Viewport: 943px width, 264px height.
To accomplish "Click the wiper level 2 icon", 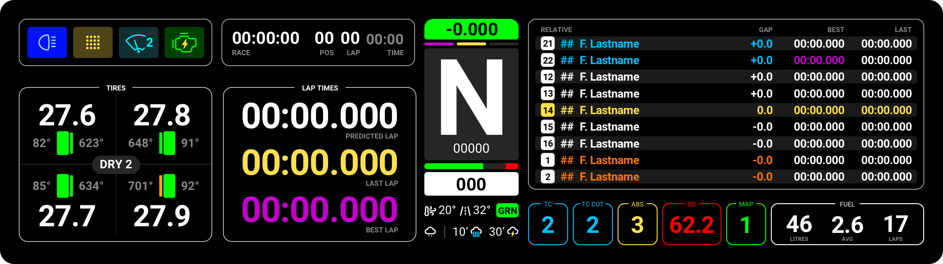I will pyautogui.click(x=139, y=42).
